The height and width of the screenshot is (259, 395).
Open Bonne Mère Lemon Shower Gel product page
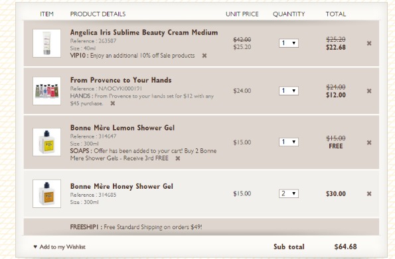122,128
